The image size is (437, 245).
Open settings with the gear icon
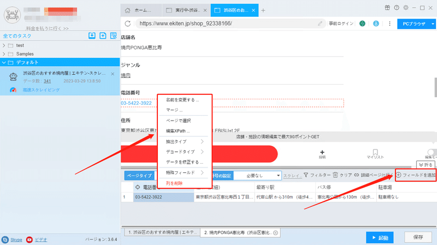(x=406, y=8)
